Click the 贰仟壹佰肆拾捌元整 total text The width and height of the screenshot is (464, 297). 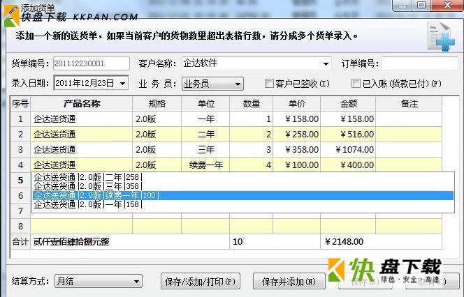(71, 242)
